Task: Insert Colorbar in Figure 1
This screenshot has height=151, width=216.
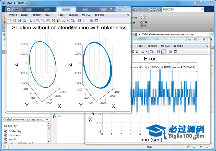Action: click(79, 21)
